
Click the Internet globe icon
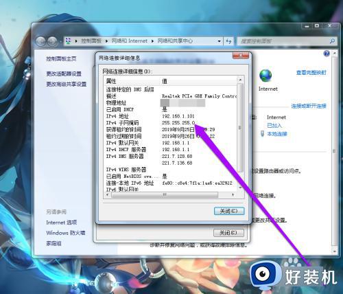pyautogui.click(x=265, y=76)
